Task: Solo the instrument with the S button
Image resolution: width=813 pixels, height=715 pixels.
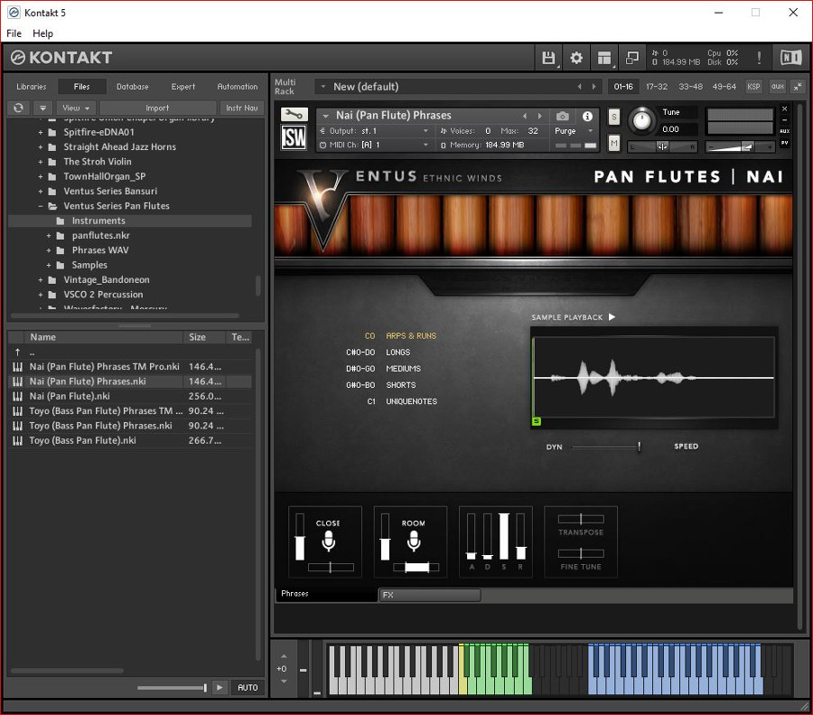Action: pyautogui.click(x=614, y=117)
